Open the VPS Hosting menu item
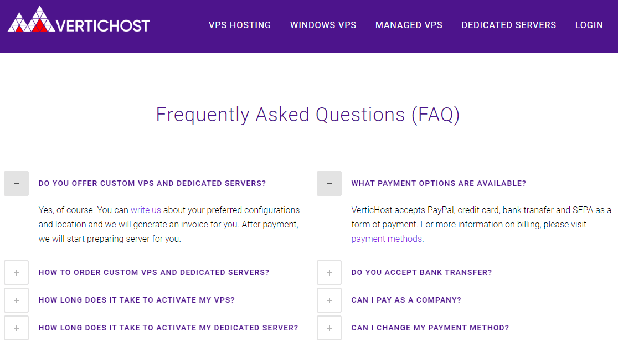 [240, 25]
